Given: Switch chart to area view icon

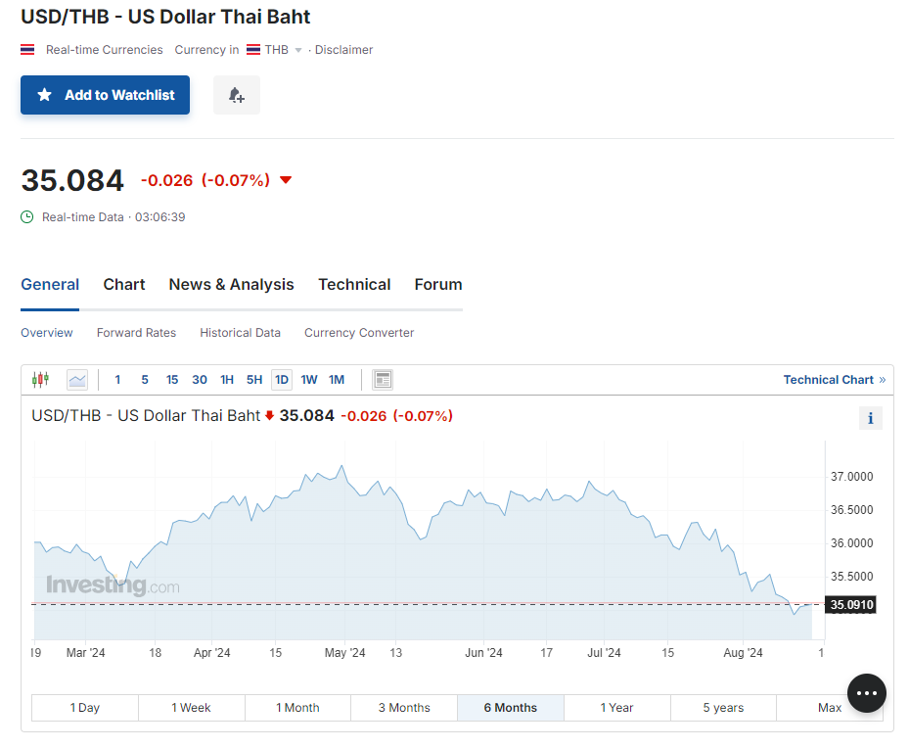Looking at the screenshot, I should point(77,380).
